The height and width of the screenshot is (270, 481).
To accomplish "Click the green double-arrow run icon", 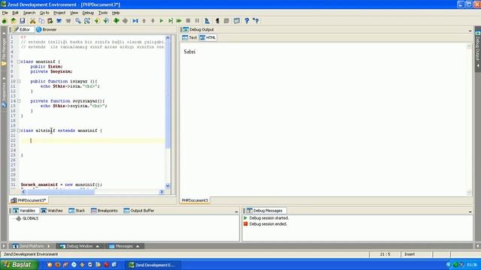I will coord(179,21).
